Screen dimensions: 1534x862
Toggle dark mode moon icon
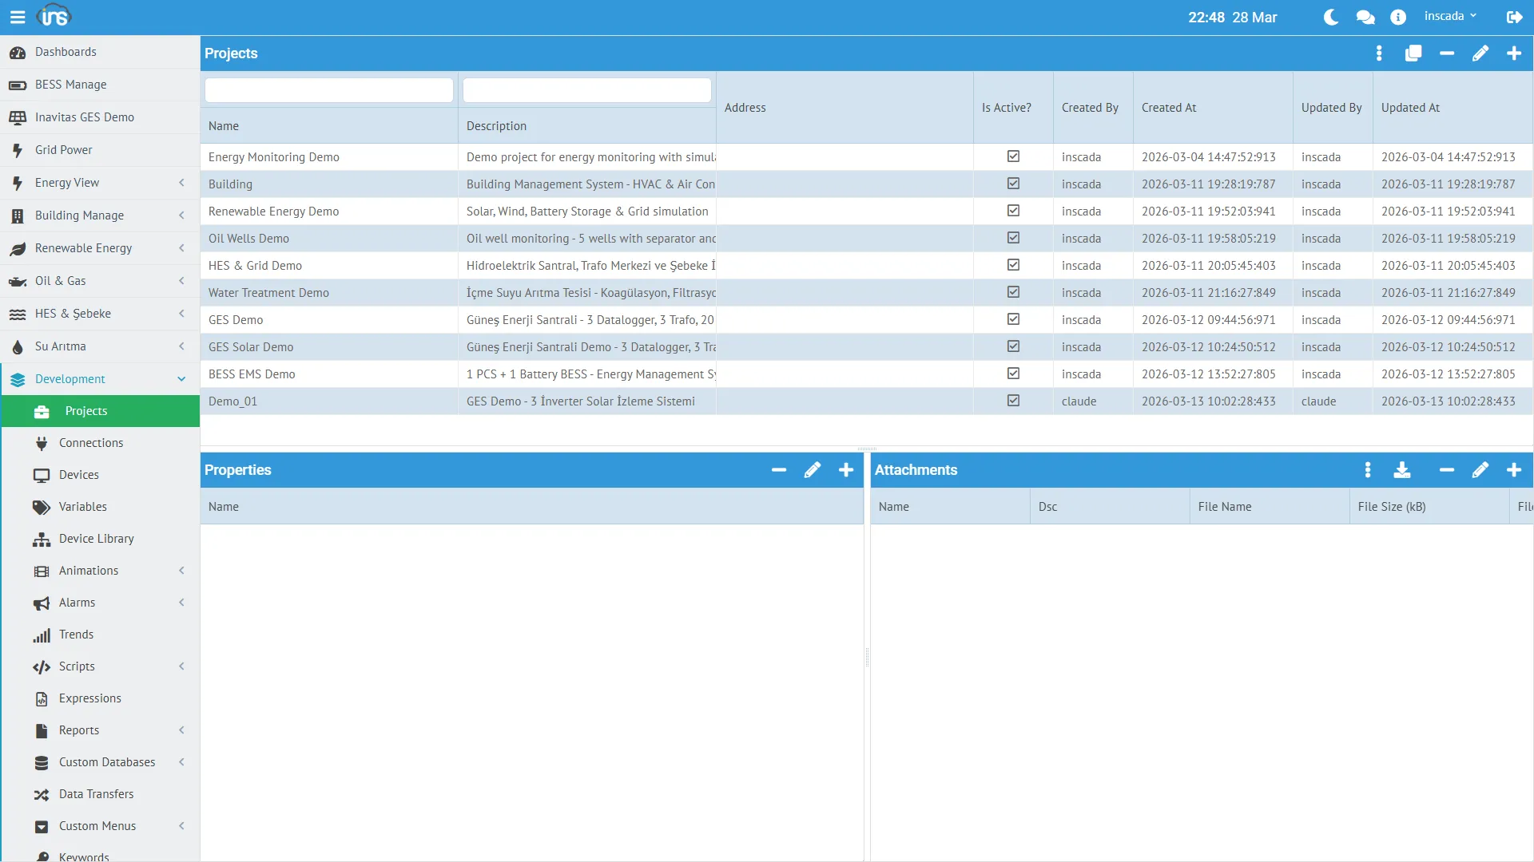[x=1331, y=17]
